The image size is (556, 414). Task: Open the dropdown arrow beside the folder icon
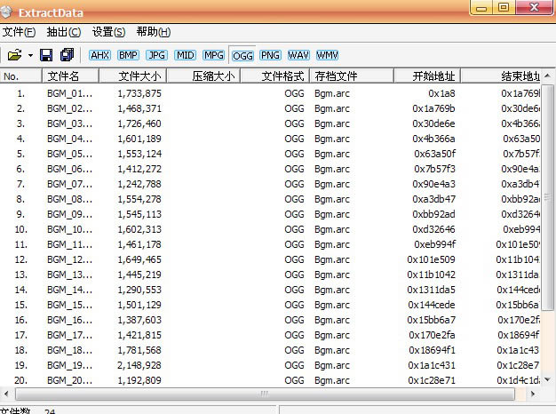tap(30, 55)
